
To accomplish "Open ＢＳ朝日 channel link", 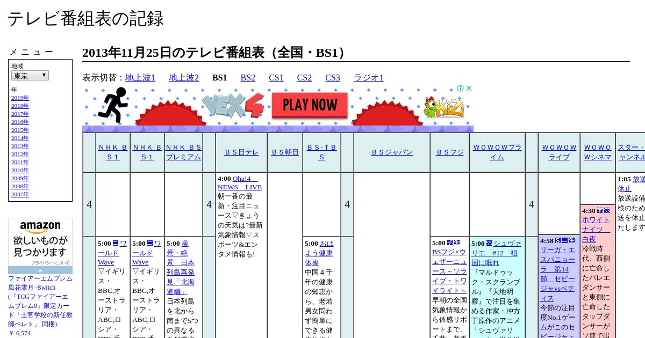I will tap(285, 152).
